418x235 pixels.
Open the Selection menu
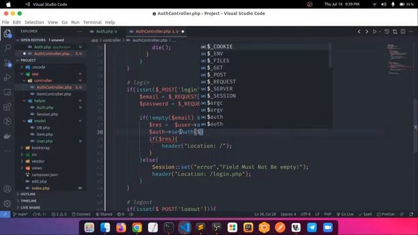(34, 22)
